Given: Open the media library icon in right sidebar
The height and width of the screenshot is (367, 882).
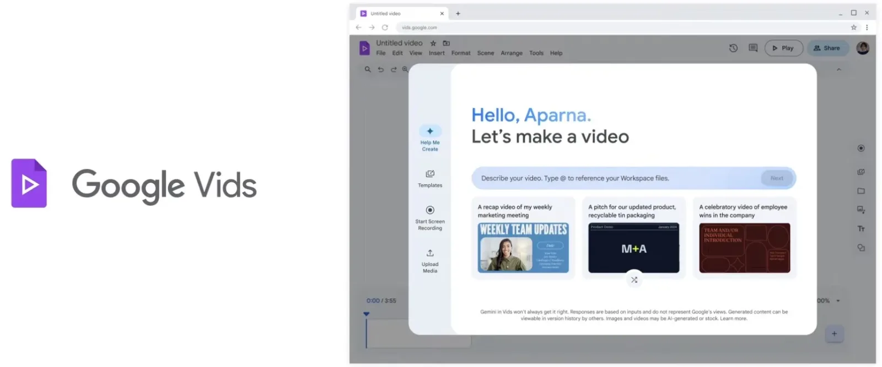Looking at the screenshot, I should (x=861, y=172).
